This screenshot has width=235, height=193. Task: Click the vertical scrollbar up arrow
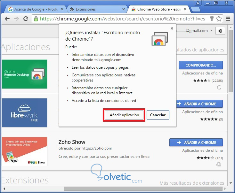[231, 28]
